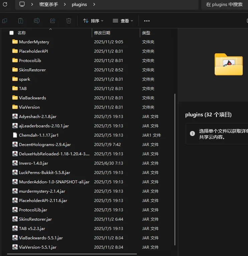Open the 排序 sort dropdown

[x=93, y=21]
